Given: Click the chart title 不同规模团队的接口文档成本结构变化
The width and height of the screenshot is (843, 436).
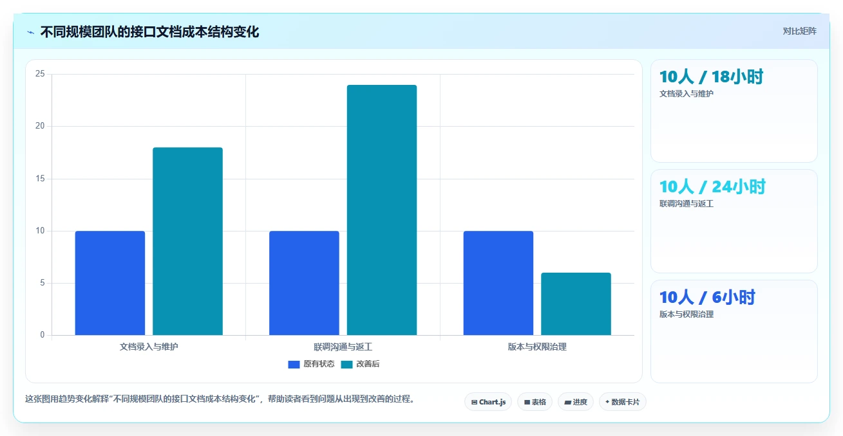Looking at the screenshot, I should (149, 32).
